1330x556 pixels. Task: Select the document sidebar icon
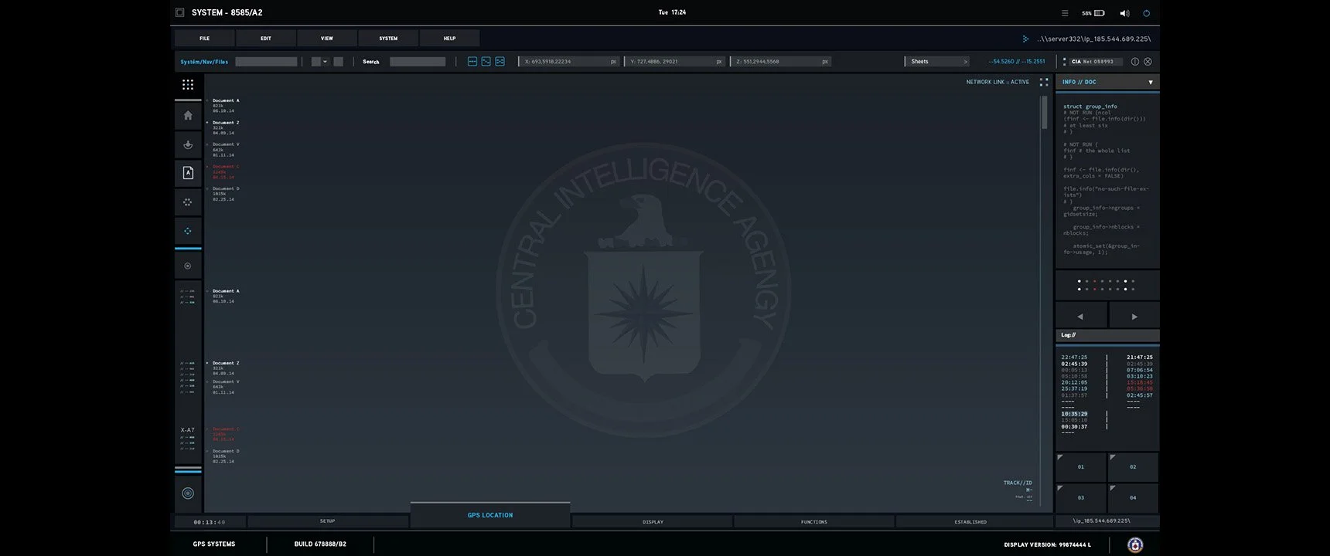(x=188, y=173)
